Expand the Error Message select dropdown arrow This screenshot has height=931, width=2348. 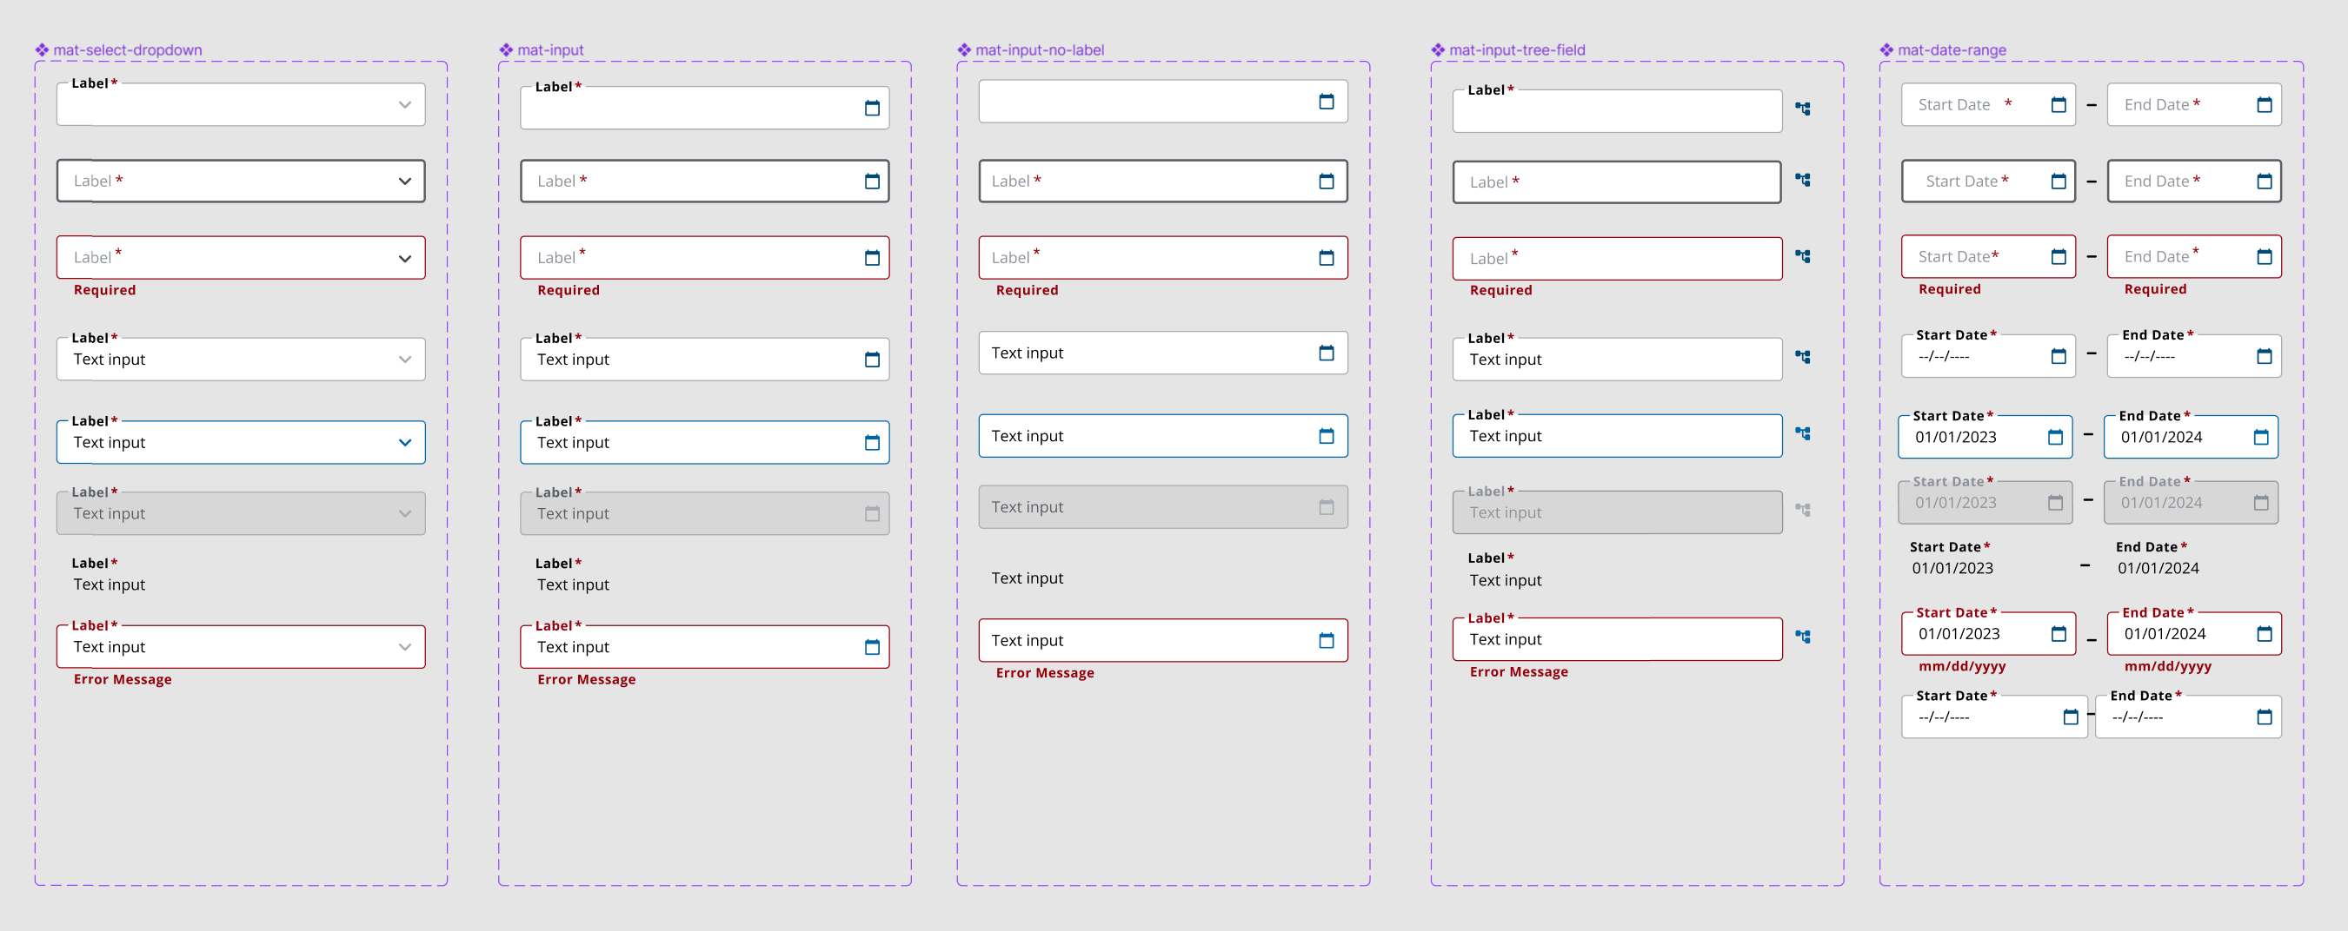405,647
